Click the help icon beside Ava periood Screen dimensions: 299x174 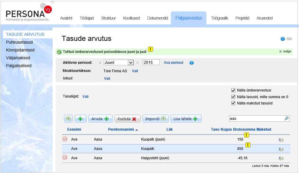click(x=192, y=63)
